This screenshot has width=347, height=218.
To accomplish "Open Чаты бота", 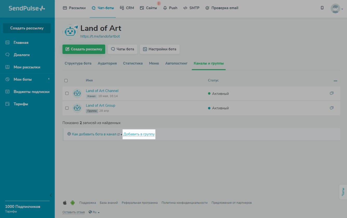I will pos(123,49).
